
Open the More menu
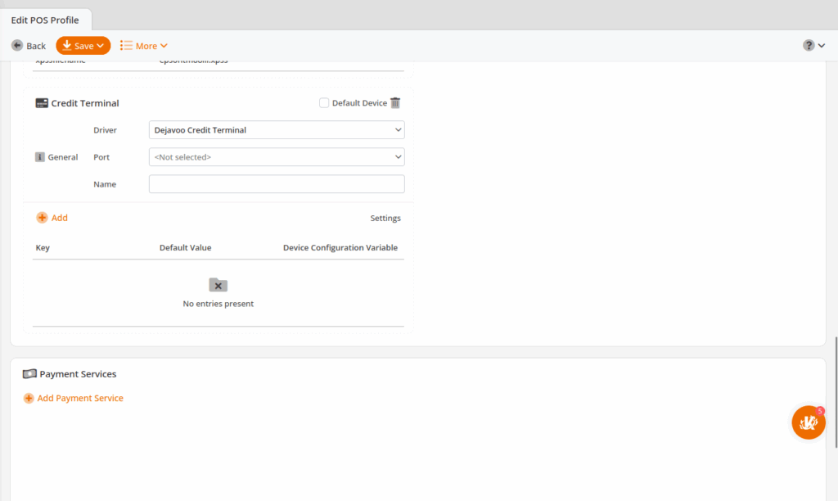(x=144, y=46)
